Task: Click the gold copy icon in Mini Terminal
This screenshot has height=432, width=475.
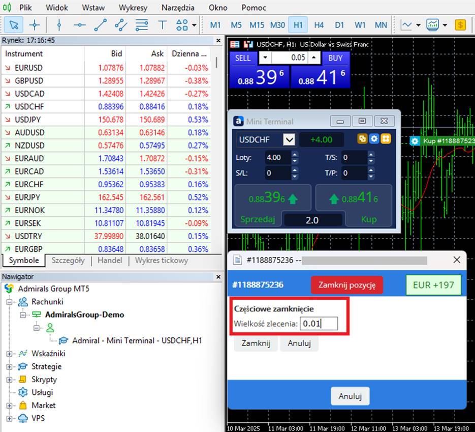Action: coord(362,139)
